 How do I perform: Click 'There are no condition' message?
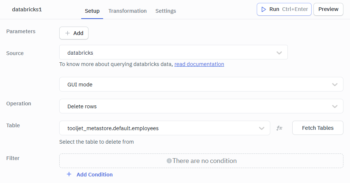(204, 161)
